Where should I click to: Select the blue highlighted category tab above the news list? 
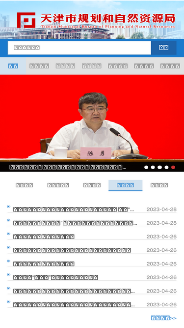[126, 185]
